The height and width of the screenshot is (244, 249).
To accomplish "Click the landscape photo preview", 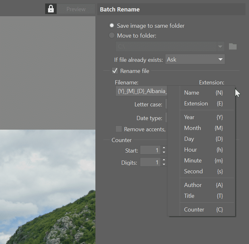I will tap(48, 187).
